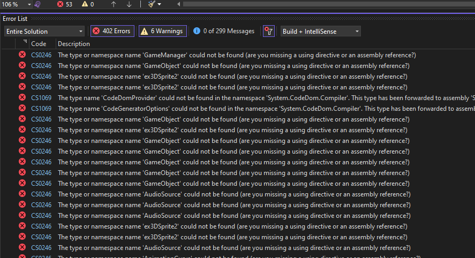
Task: Toggle the 6 Warnings filter
Action: [162, 31]
